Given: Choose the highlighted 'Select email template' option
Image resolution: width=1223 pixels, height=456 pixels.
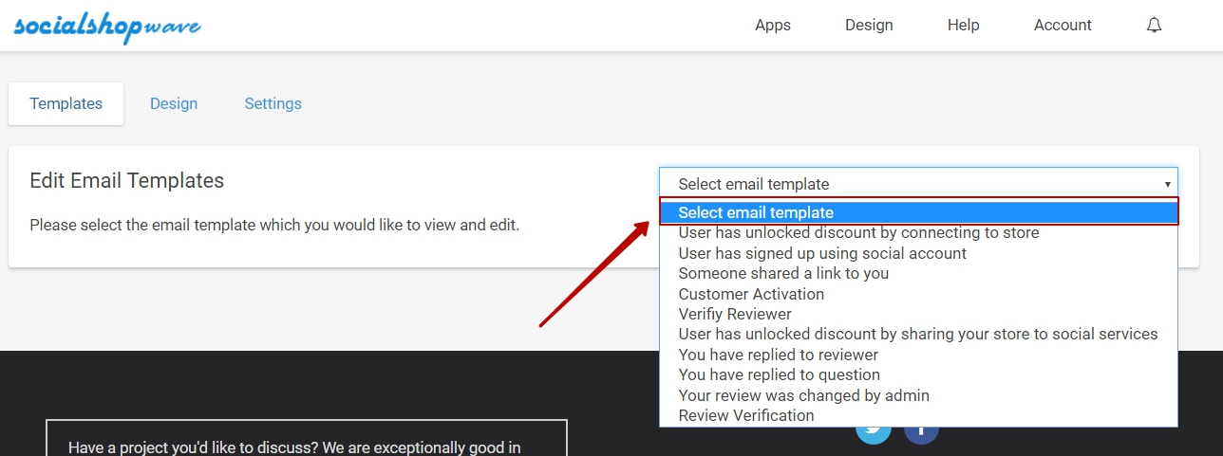Looking at the screenshot, I should [x=918, y=212].
